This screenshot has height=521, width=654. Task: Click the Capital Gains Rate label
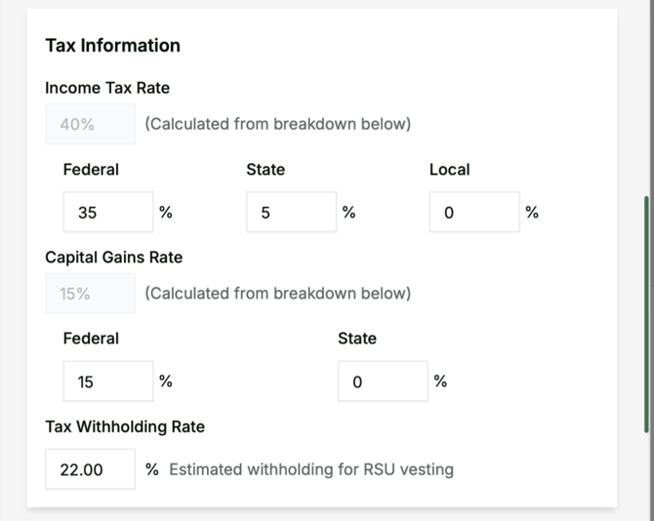[113, 258]
